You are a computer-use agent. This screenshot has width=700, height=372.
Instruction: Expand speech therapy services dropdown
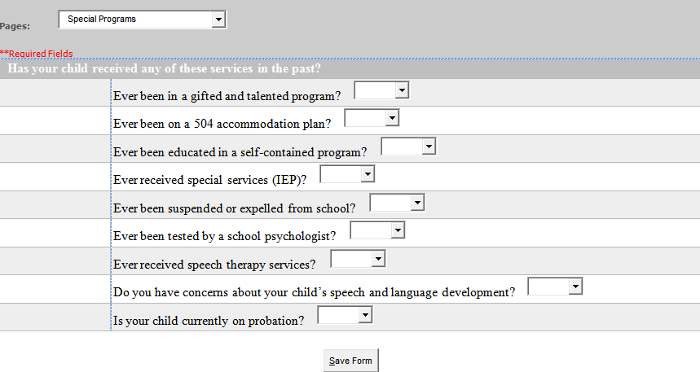(x=358, y=259)
